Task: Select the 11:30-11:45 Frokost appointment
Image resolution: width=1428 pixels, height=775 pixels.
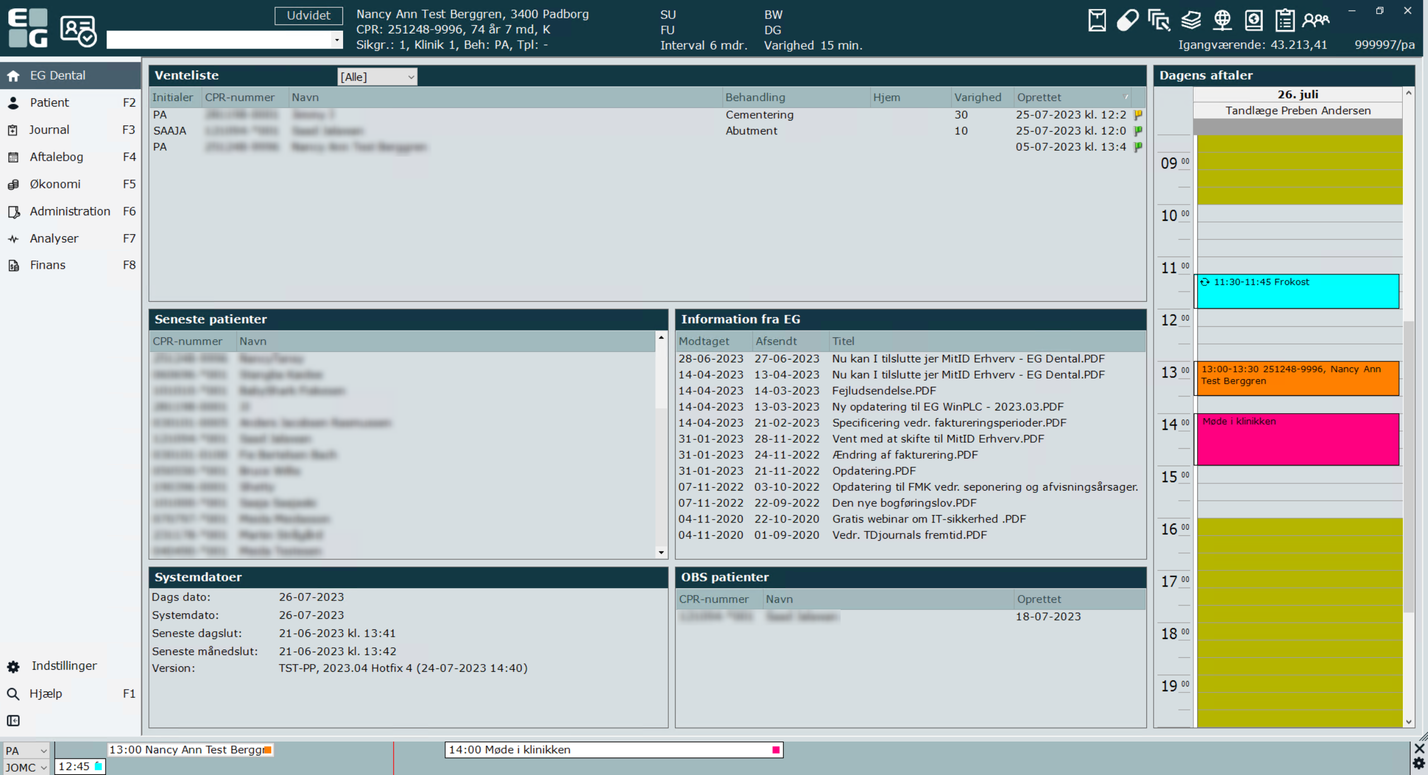Action: (x=1297, y=291)
